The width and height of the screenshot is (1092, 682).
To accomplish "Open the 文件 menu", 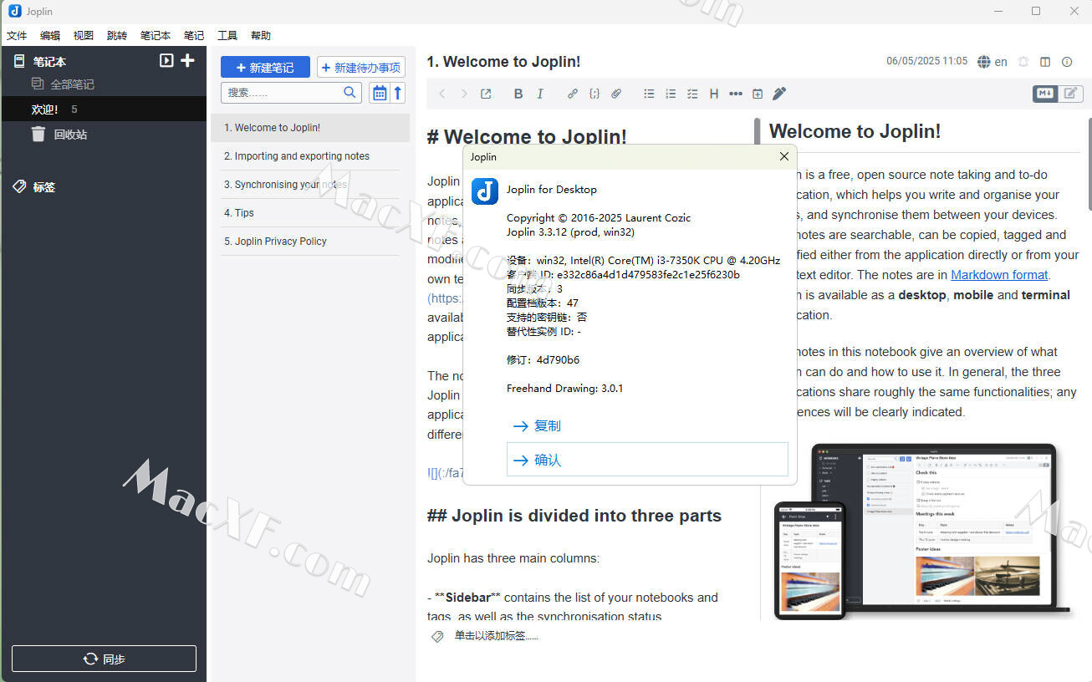I will pyautogui.click(x=17, y=36).
